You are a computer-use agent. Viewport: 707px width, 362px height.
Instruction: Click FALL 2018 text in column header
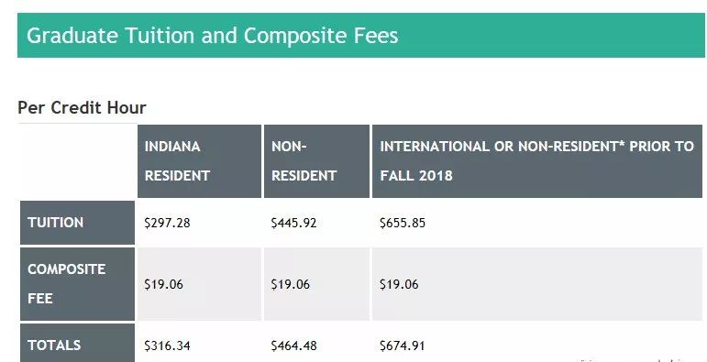point(416,175)
